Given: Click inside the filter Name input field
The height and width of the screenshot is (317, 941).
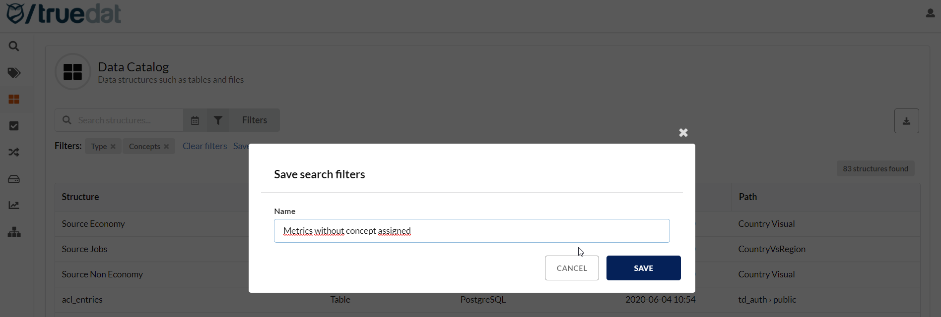Looking at the screenshot, I should 471,230.
